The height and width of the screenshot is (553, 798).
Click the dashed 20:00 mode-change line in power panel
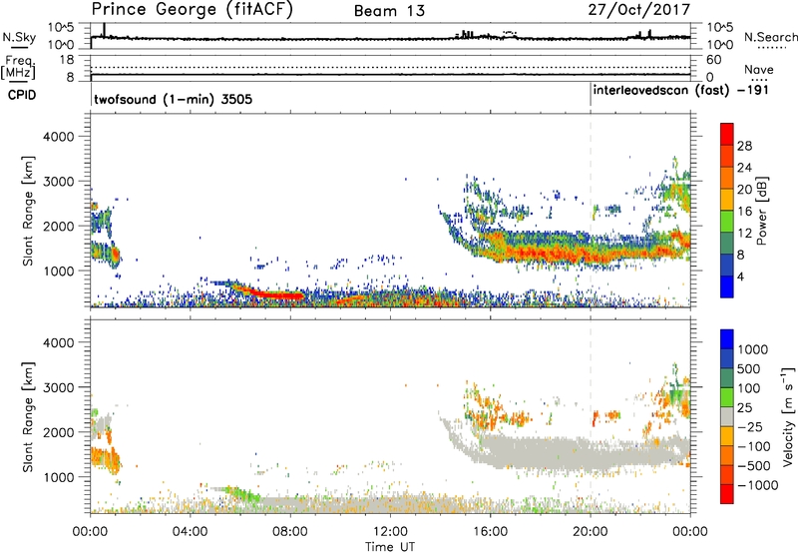tap(591, 210)
